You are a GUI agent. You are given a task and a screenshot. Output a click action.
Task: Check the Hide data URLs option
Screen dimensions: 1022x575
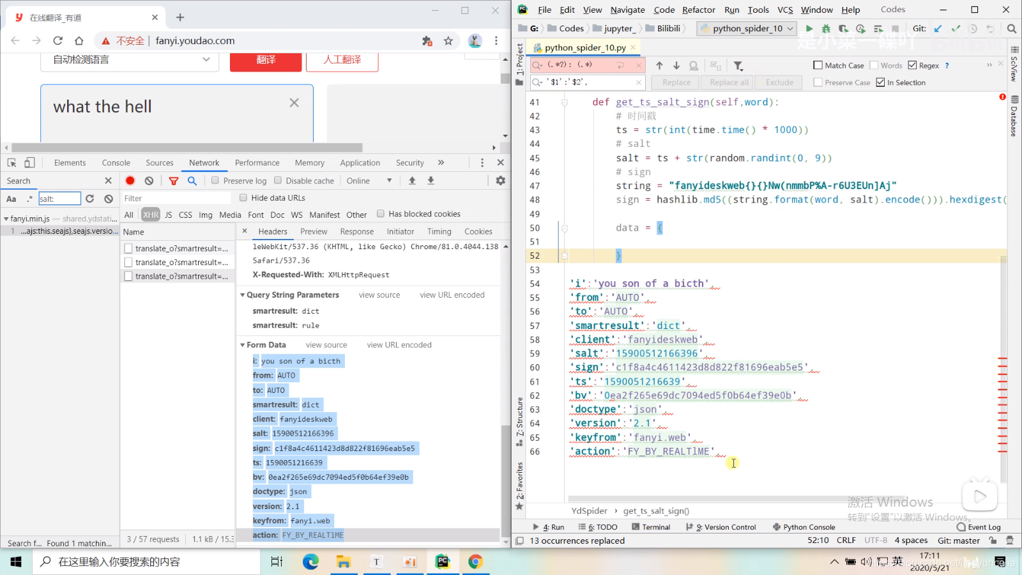pos(243,198)
